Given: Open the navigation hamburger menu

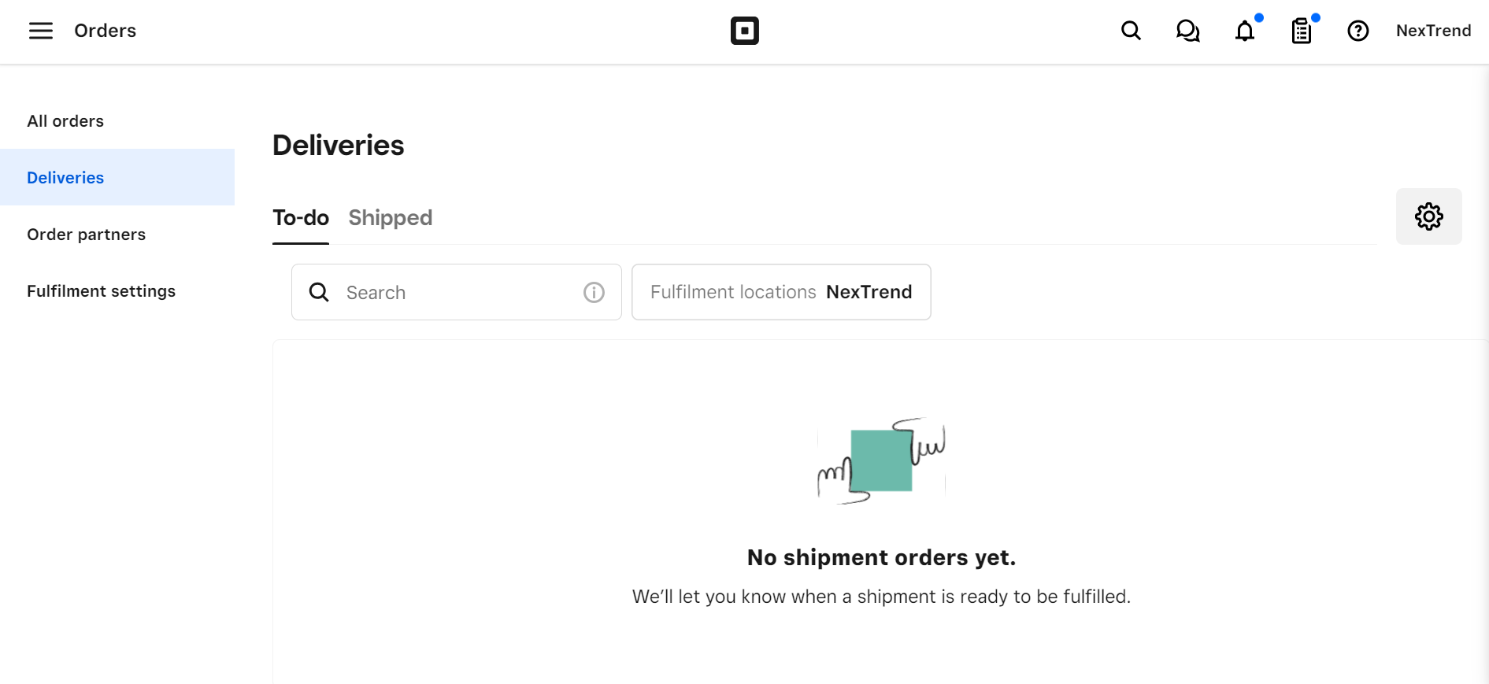Looking at the screenshot, I should (41, 31).
